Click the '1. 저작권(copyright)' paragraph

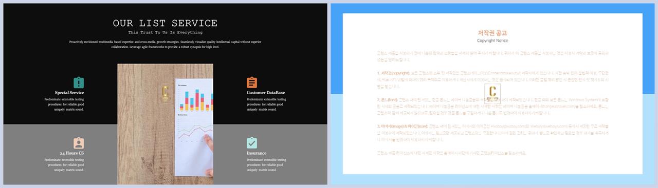pyautogui.click(x=492, y=80)
